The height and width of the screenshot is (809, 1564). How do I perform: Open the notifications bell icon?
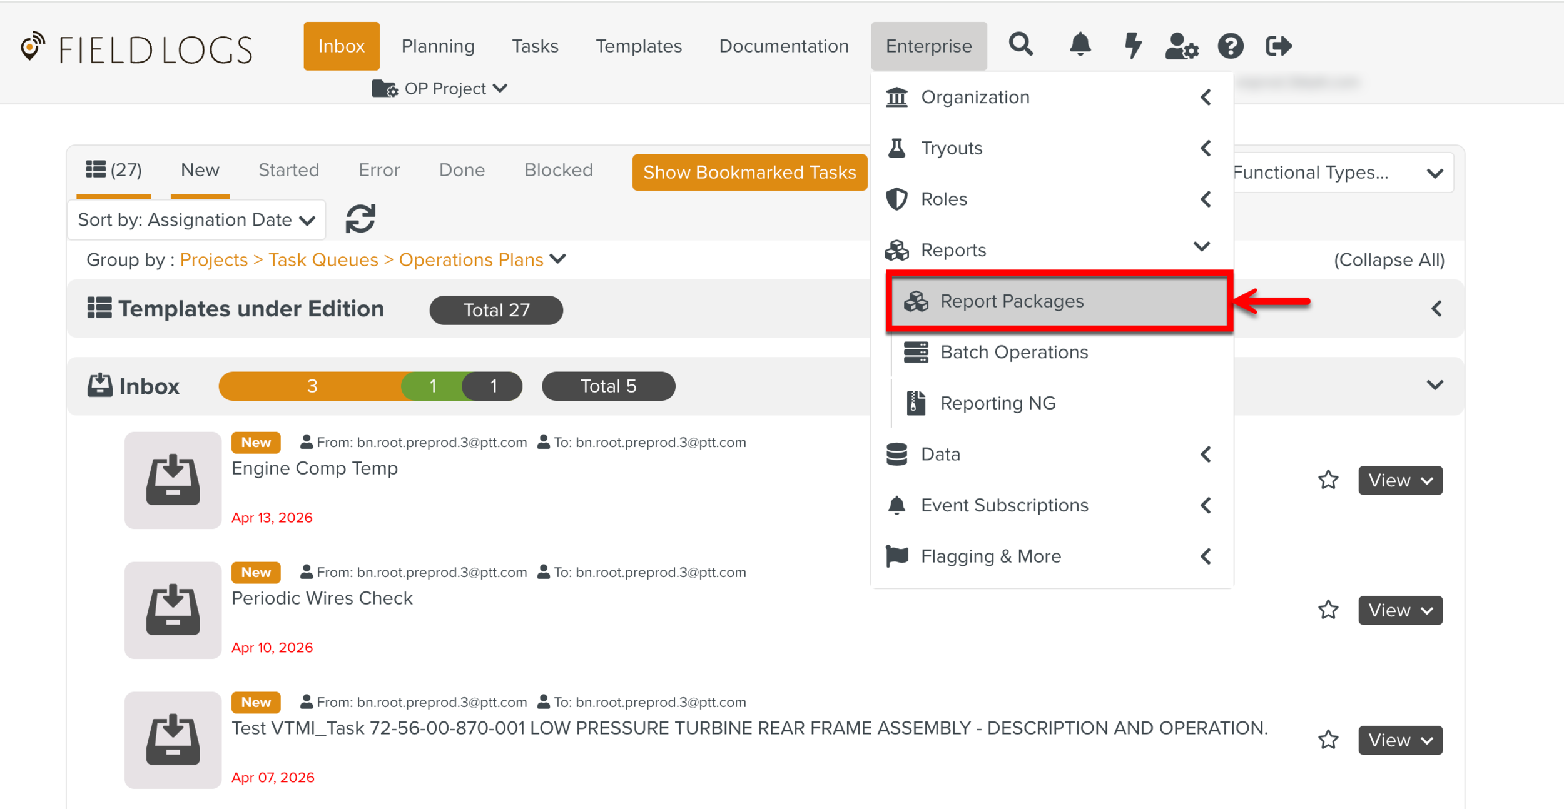pyautogui.click(x=1080, y=45)
